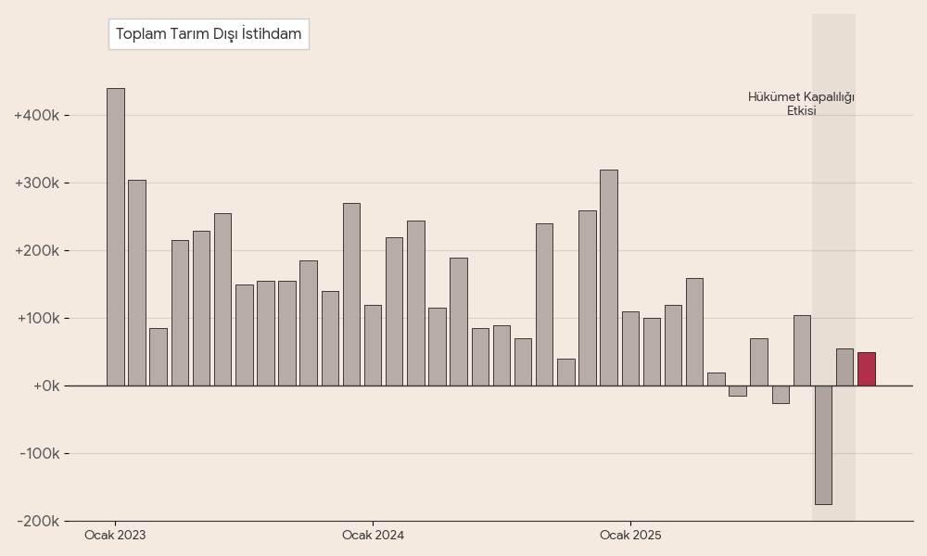Screen dimensions: 927x556
Task: Click the "Hükümet Kapalılığı Etkisi" annotation text
Action: pyautogui.click(x=801, y=104)
